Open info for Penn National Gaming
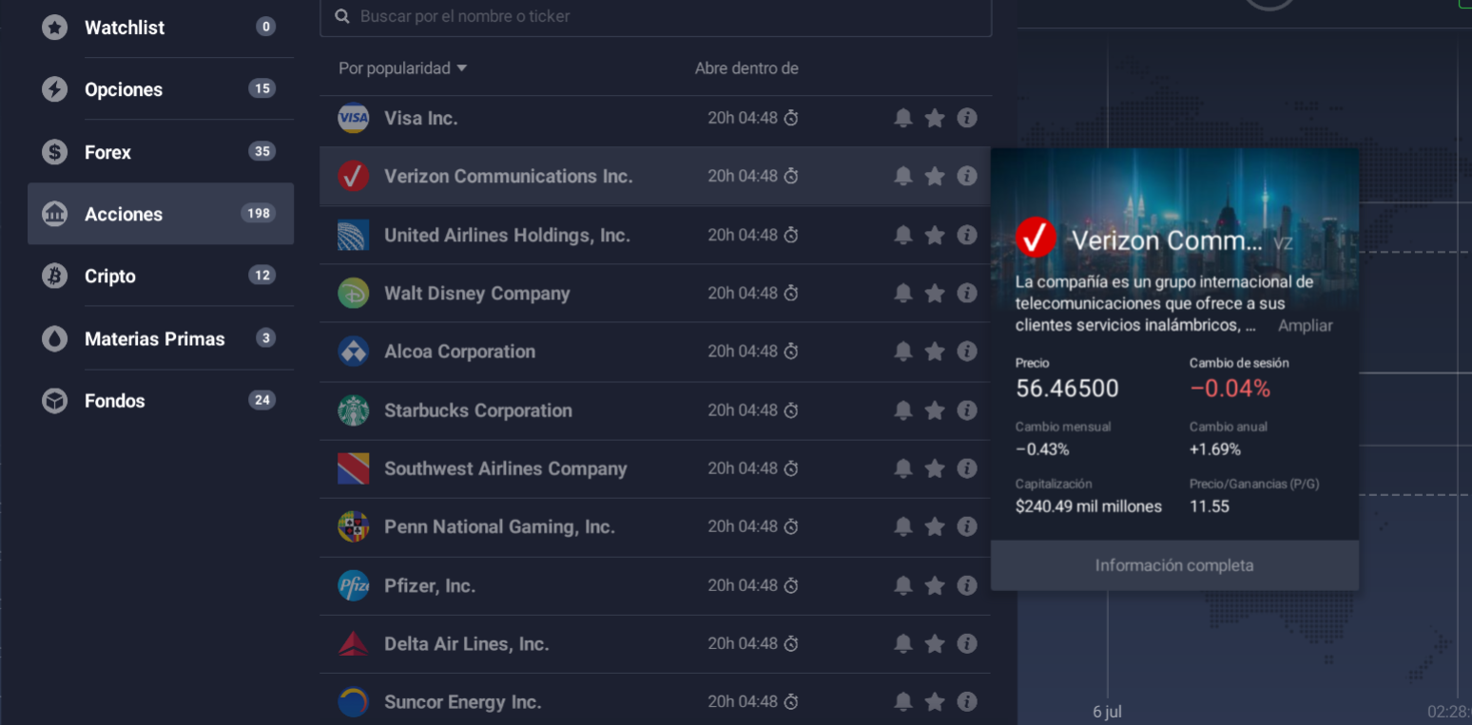Viewport: 1472px width, 725px height. pos(967,526)
